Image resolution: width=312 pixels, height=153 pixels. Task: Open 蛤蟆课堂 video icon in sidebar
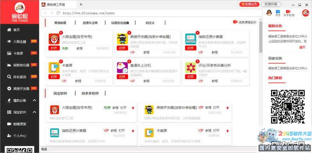coord(9,124)
